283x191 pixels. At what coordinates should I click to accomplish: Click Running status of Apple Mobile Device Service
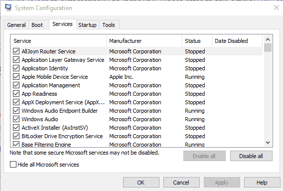195,77
